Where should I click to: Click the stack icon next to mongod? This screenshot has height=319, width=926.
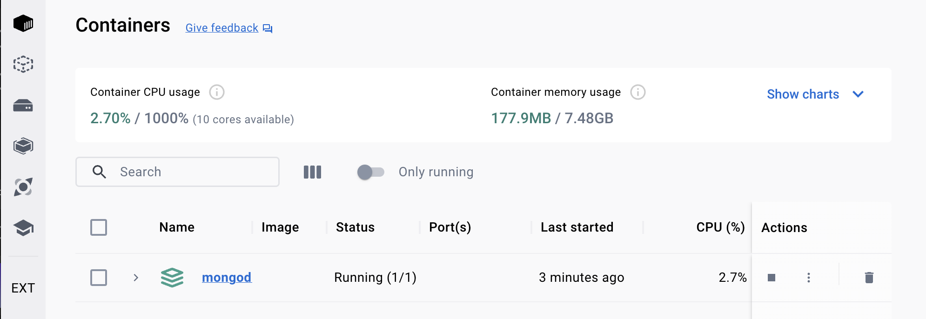click(x=172, y=277)
